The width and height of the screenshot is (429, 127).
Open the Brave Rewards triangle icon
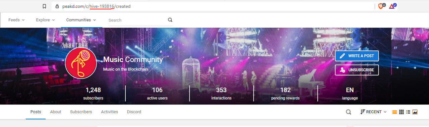click(x=391, y=6)
